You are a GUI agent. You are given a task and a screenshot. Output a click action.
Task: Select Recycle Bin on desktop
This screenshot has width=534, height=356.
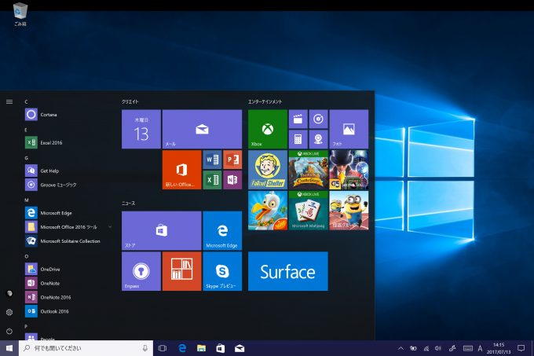point(20,15)
